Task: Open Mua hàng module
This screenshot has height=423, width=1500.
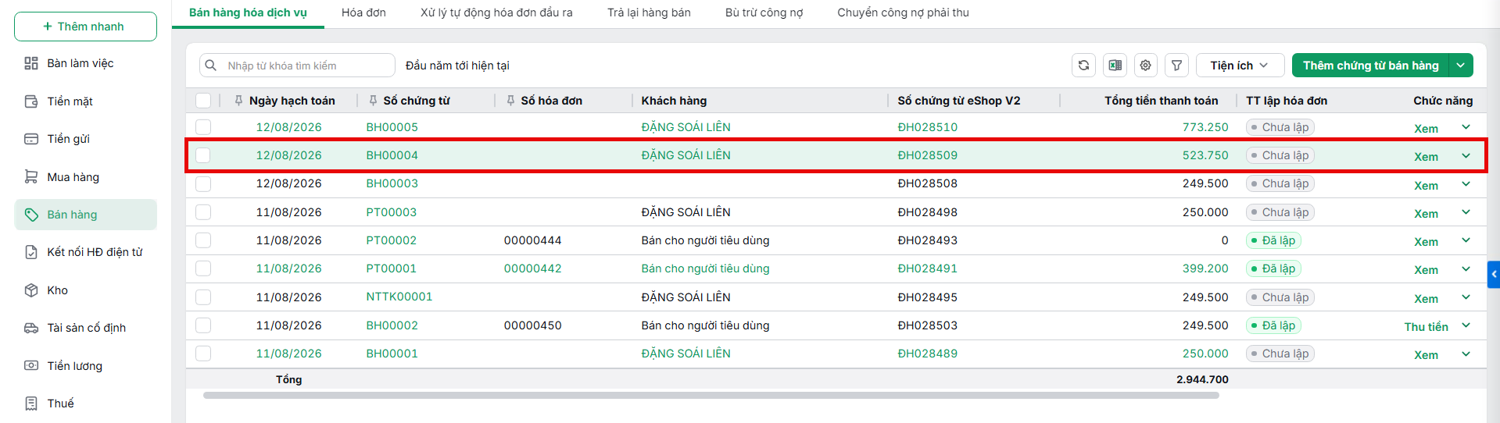Action: tap(85, 177)
